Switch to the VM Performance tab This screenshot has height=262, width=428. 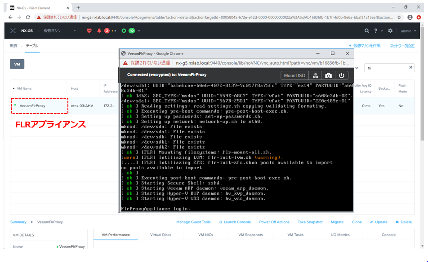tap(116, 235)
